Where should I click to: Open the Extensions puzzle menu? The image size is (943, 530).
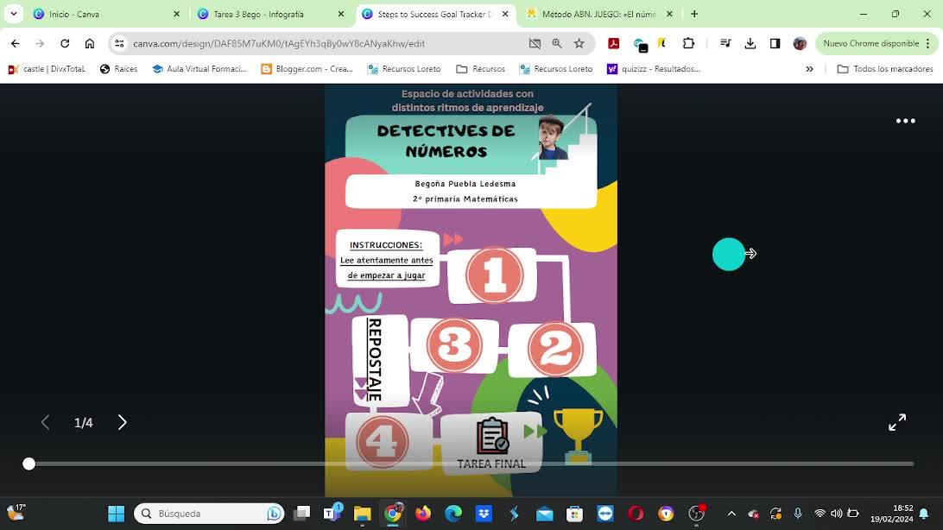[x=688, y=43]
